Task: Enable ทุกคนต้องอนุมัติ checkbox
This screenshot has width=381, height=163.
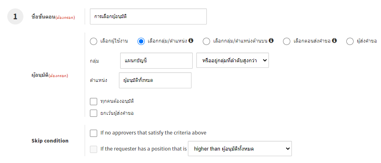Action: pyautogui.click(x=94, y=101)
